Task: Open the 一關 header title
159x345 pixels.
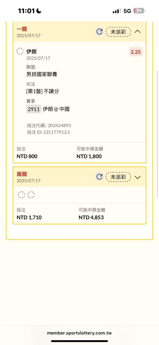Action: pos(22,29)
